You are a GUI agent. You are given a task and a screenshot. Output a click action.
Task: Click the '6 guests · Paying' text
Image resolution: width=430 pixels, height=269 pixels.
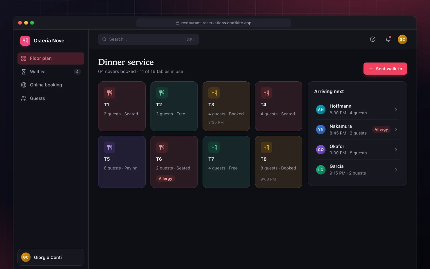(x=121, y=168)
